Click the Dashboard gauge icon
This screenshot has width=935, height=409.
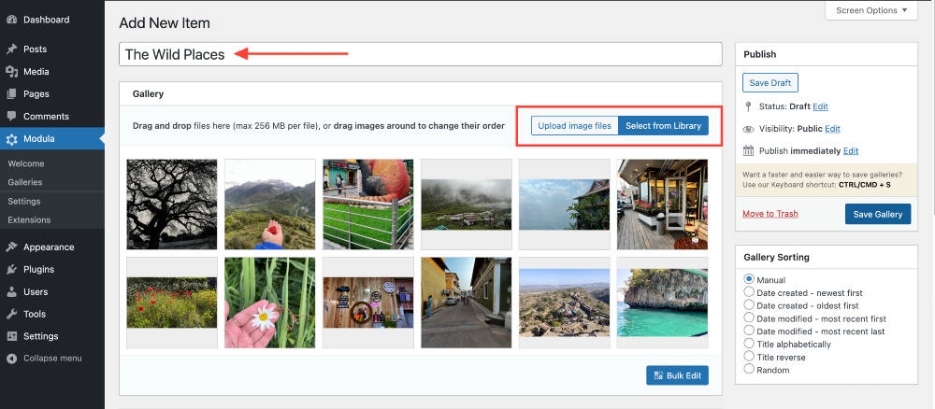pyautogui.click(x=11, y=20)
